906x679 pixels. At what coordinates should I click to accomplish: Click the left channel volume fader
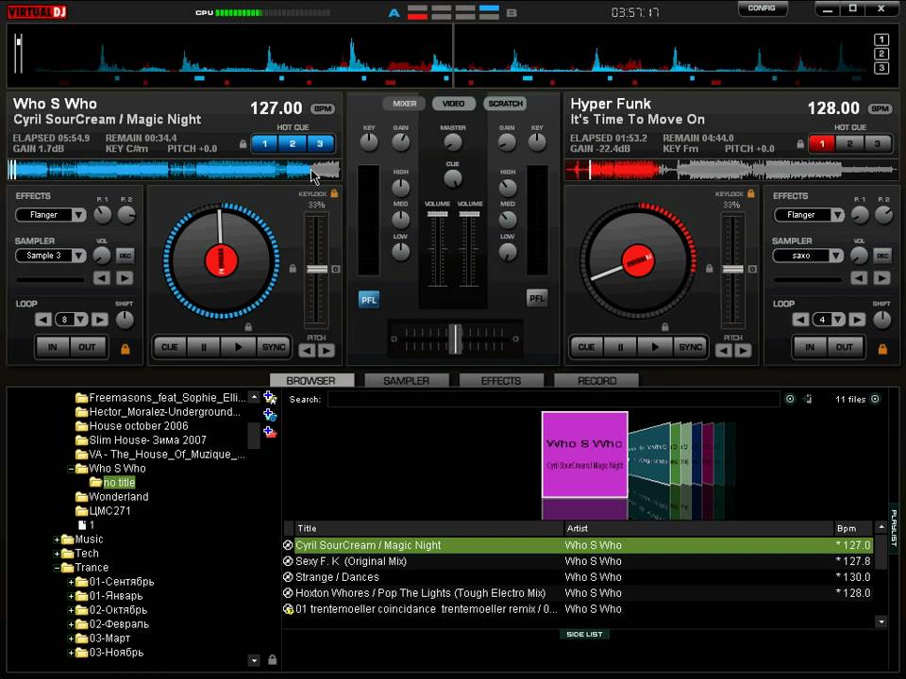click(x=437, y=214)
